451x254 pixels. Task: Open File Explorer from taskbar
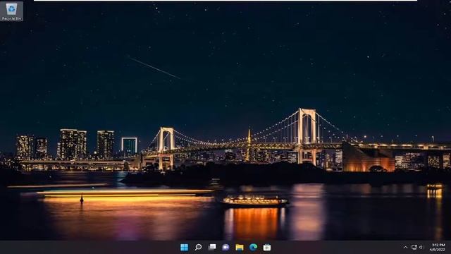[x=240, y=247]
